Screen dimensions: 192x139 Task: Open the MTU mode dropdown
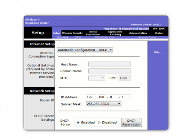pyautogui.click(x=96, y=78)
